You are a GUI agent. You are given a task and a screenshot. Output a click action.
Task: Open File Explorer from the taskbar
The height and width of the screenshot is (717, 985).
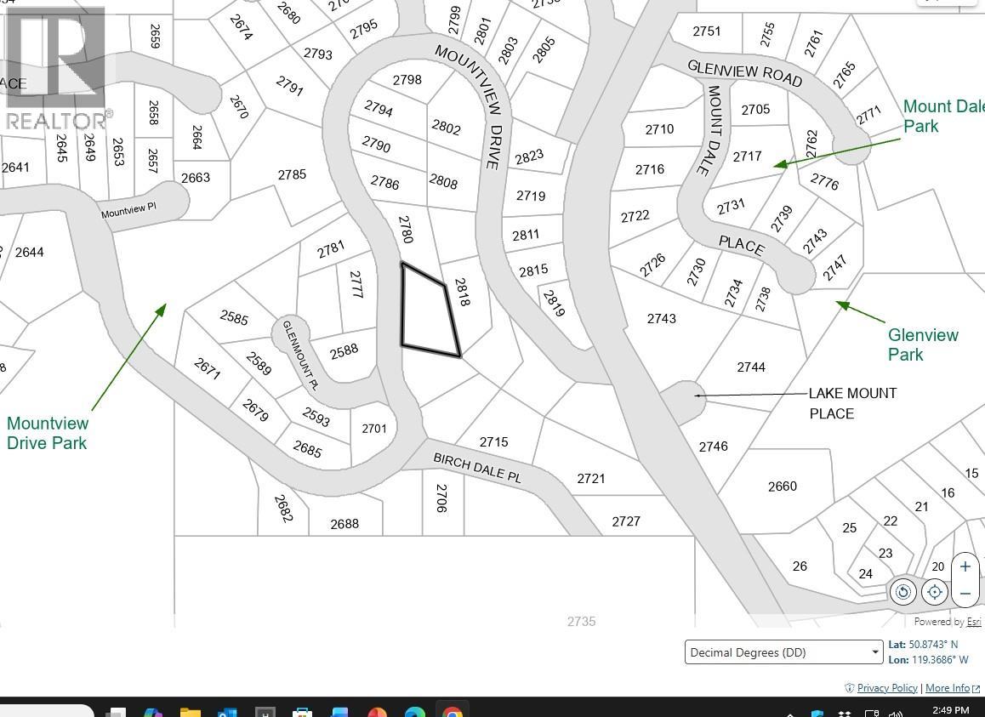190,711
